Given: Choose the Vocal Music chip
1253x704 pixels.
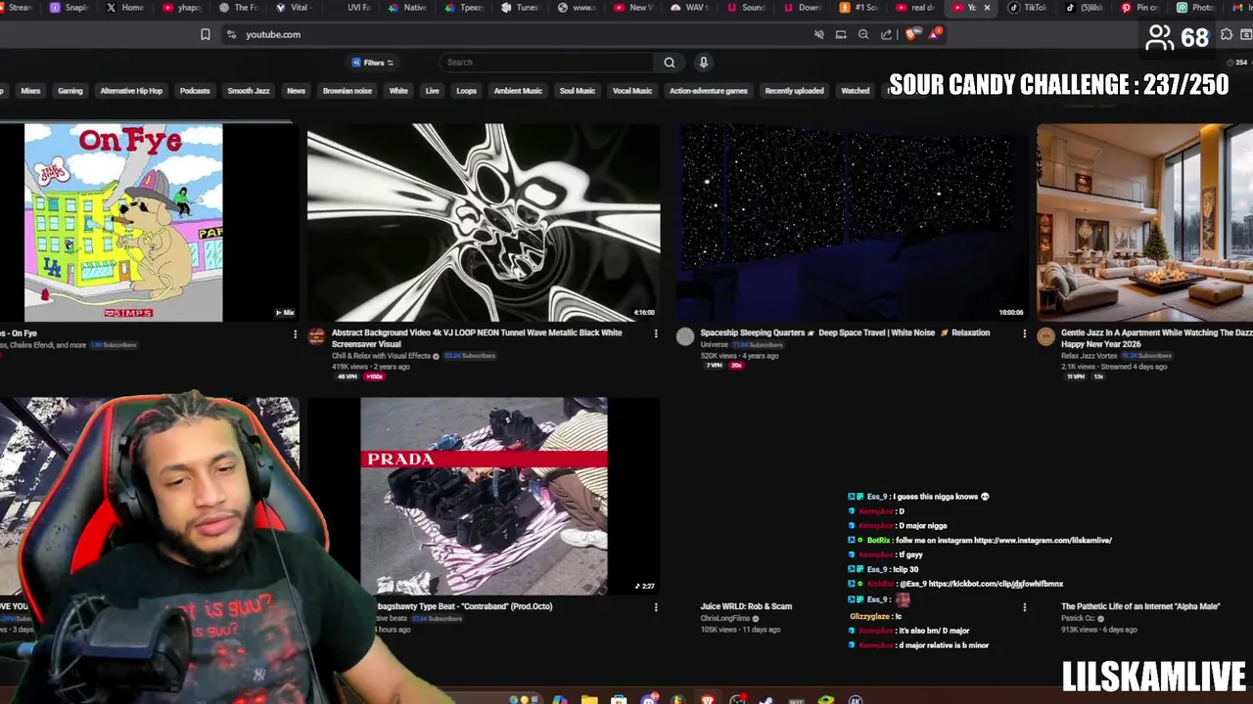Looking at the screenshot, I should (x=632, y=91).
